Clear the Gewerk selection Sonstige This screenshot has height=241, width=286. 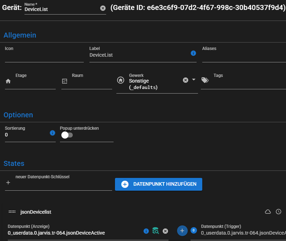pos(185,80)
